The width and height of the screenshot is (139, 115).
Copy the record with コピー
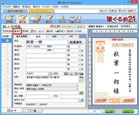tap(34, 31)
